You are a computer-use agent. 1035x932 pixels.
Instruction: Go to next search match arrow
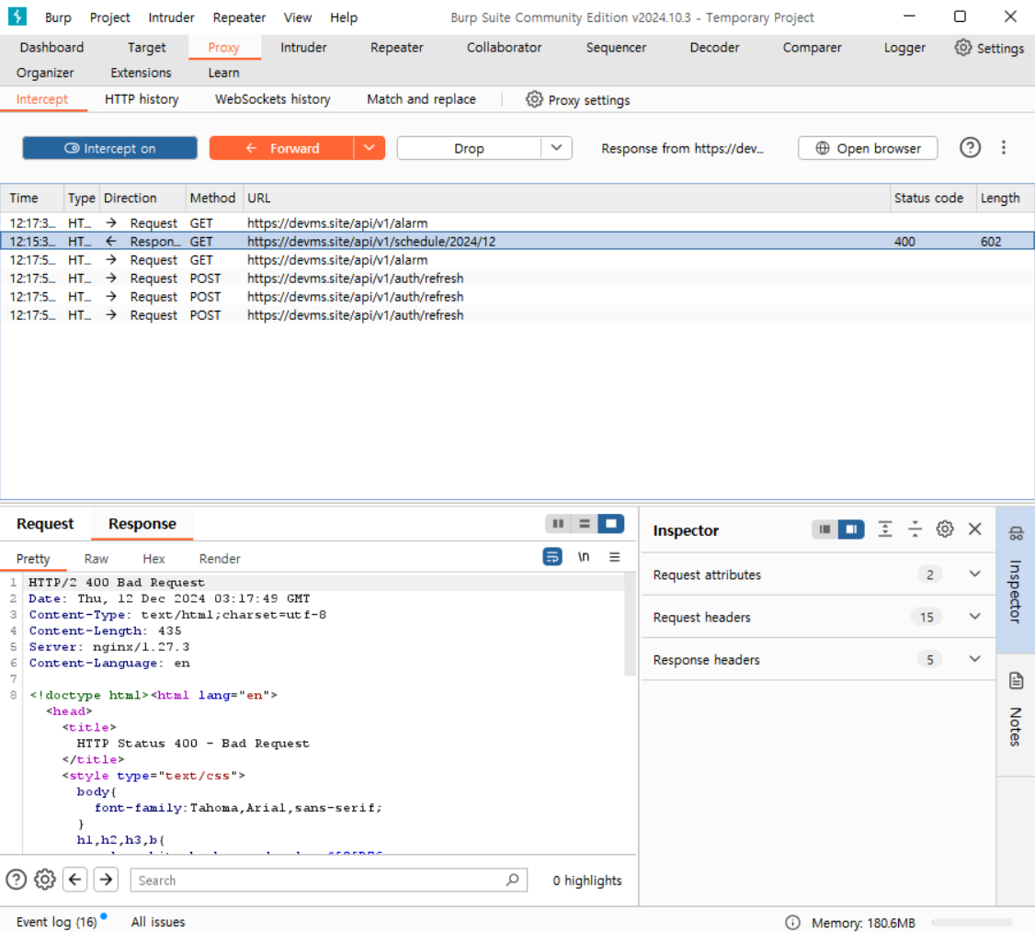106,880
